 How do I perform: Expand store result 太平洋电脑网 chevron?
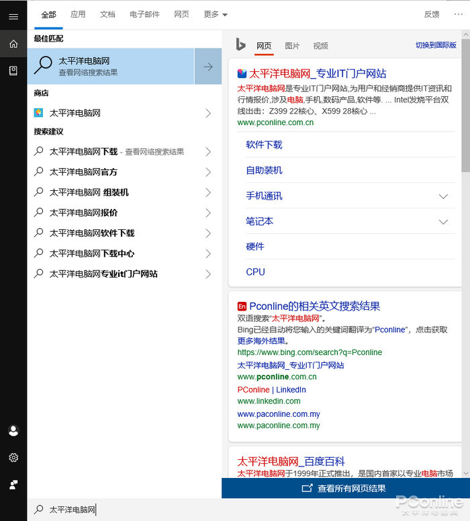coord(208,114)
